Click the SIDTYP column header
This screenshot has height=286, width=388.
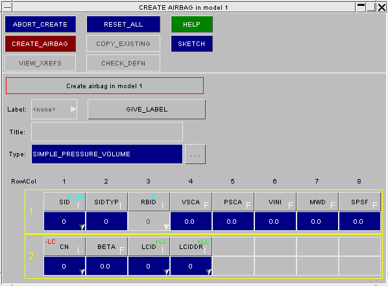pos(106,202)
